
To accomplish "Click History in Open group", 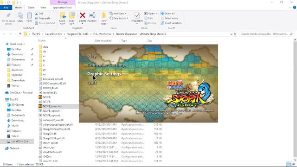I will 150,23.
